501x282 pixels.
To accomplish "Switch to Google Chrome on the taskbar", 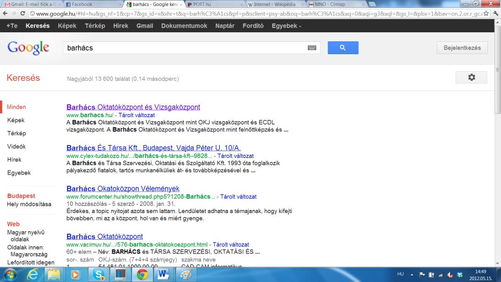I will [142, 275].
